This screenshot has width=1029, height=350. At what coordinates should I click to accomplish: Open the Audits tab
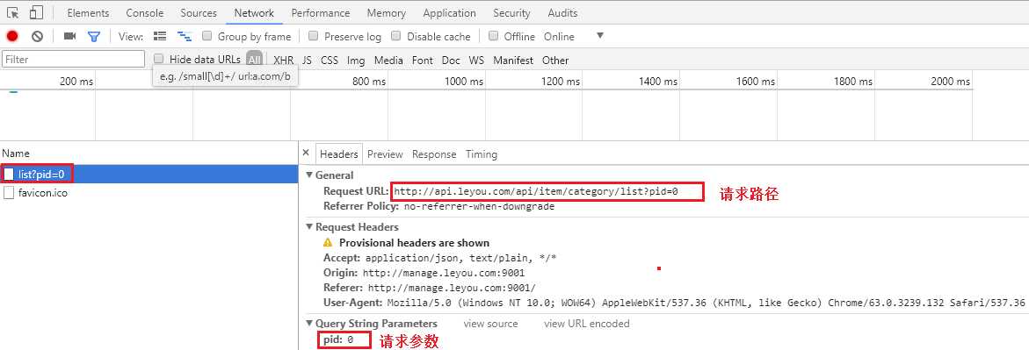tap(562, 13)
